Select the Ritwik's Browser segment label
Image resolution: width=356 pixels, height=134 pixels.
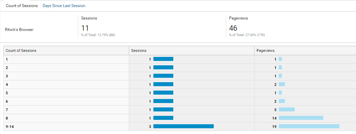(19, 30)
